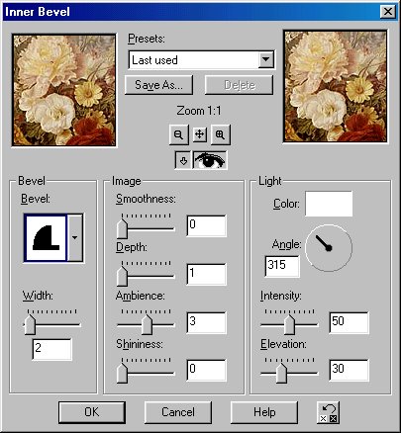This screenshot has height=433, width=401.
Task: Open Help for Inner Bevel
Action: coord(264,412)
